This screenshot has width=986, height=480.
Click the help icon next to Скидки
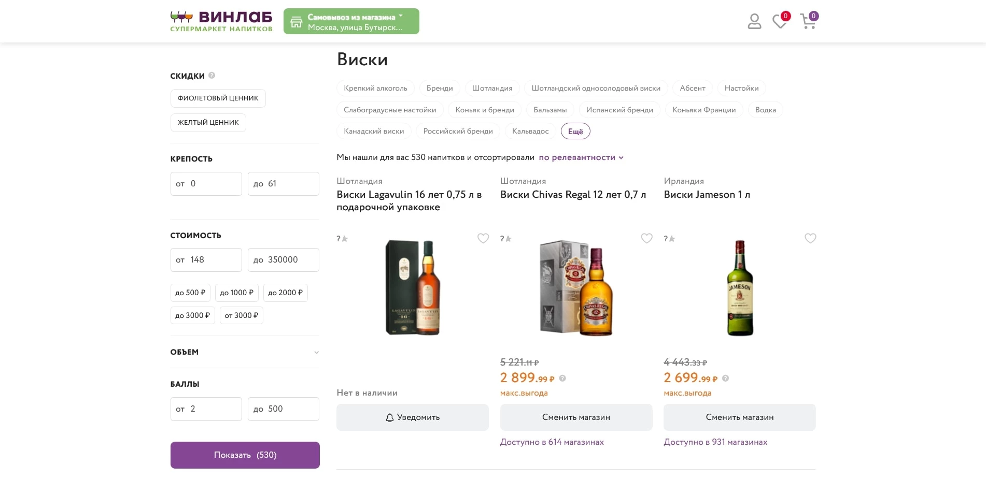click(212, 76)
